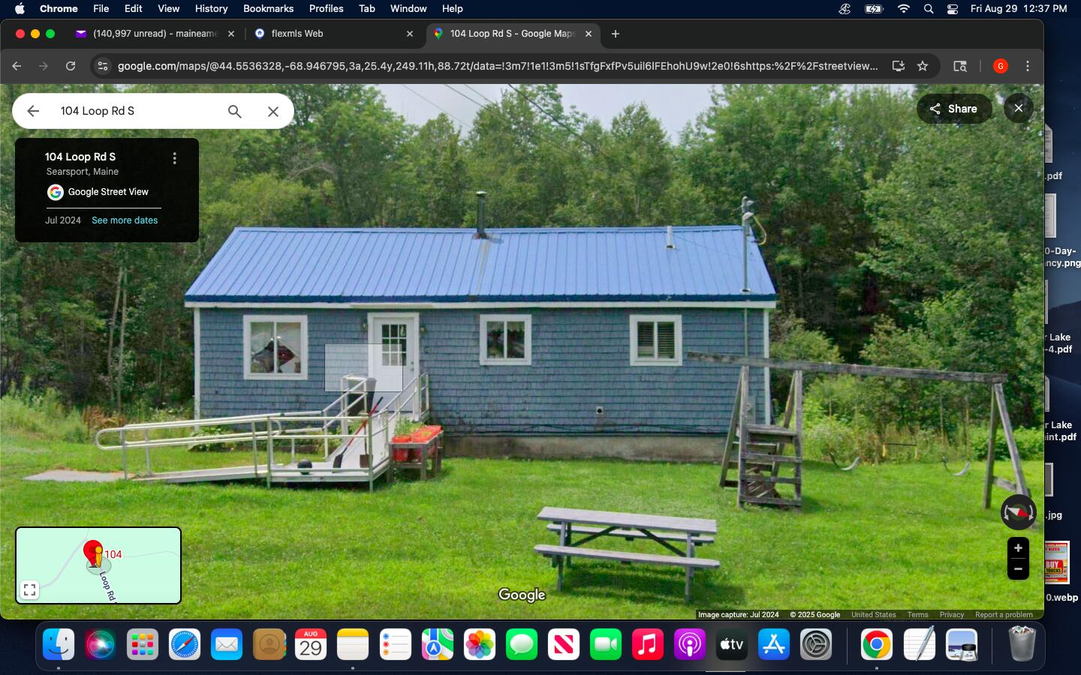1081x675 pixels.
Task: Zoom in with the plus button
Action: (1018, 548)
